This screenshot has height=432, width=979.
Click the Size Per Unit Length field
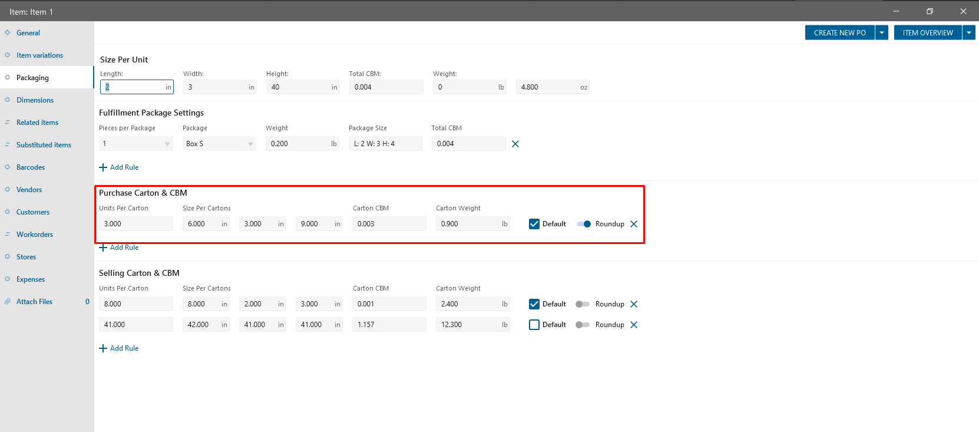pyautogui.click(x=137, y=87)
